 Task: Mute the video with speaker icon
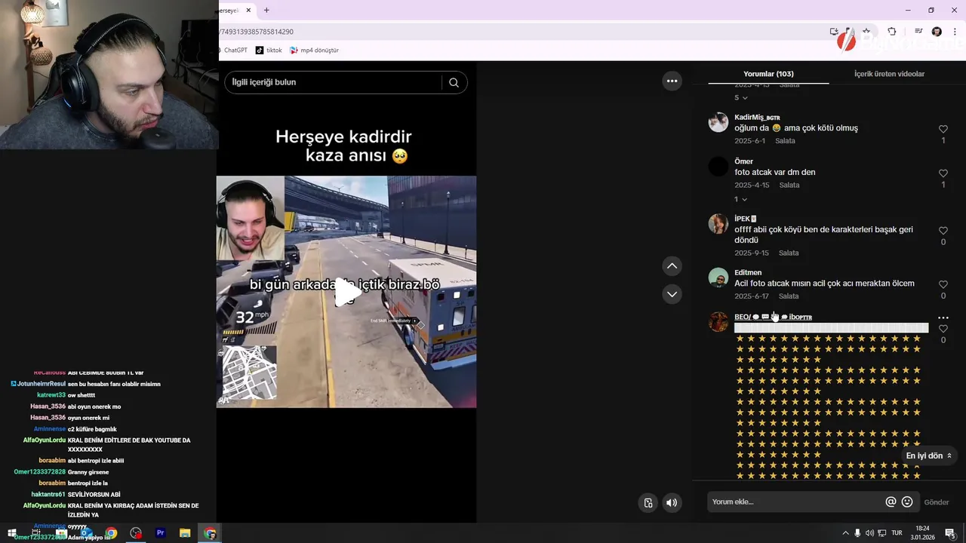pyautogui.click(x=672, y=502)
